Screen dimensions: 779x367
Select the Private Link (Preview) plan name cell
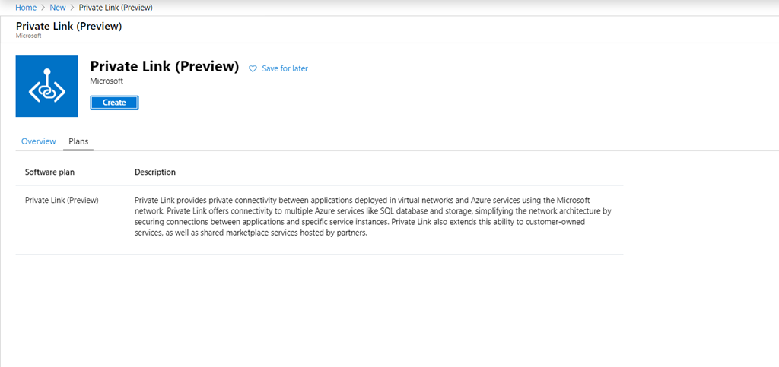click(x=62, y=201)
